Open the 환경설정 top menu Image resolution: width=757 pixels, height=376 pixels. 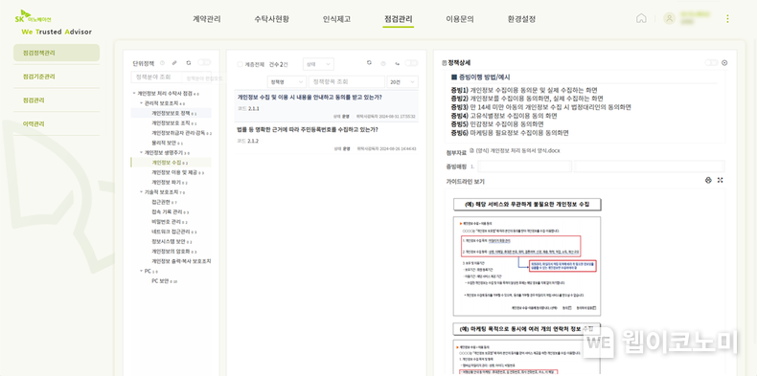click(x=521, y=19)
